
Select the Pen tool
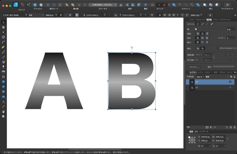[x=3, y=47]
